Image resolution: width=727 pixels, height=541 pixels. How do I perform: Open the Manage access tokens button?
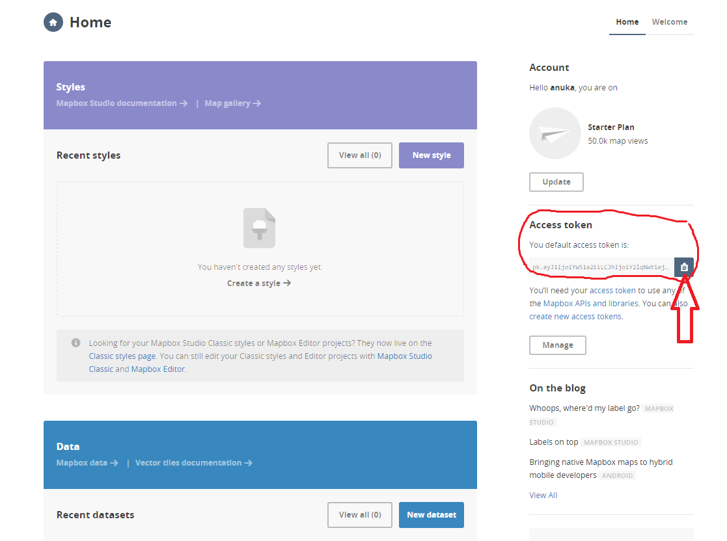558,345
